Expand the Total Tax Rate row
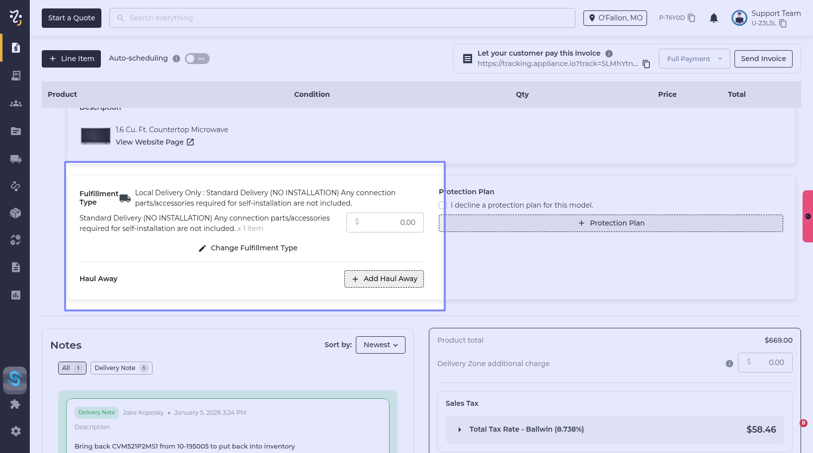The image size is (813, 453). point(460,430)
